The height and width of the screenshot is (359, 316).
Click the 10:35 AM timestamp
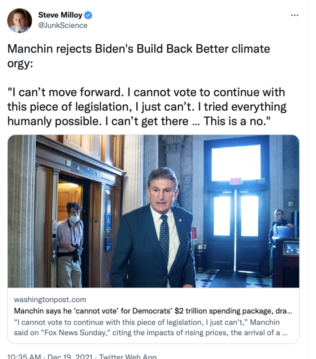(24, 356)
